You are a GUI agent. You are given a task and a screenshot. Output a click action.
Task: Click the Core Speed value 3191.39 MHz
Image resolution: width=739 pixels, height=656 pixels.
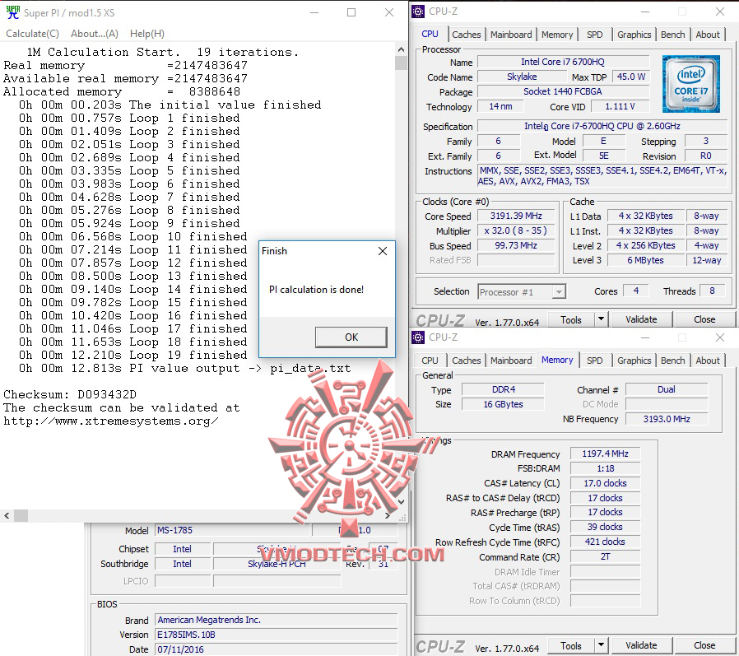coord(517,216)
